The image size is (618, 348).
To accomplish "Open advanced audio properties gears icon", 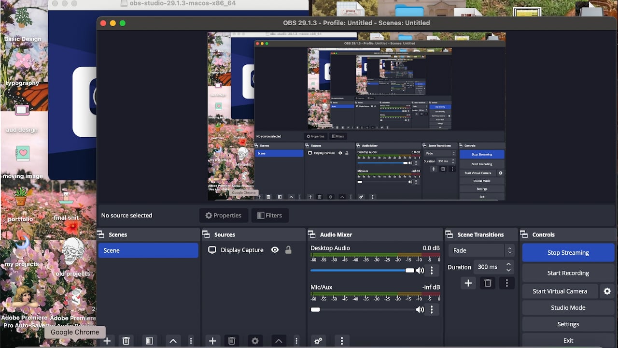I will [x=318, y=341].
